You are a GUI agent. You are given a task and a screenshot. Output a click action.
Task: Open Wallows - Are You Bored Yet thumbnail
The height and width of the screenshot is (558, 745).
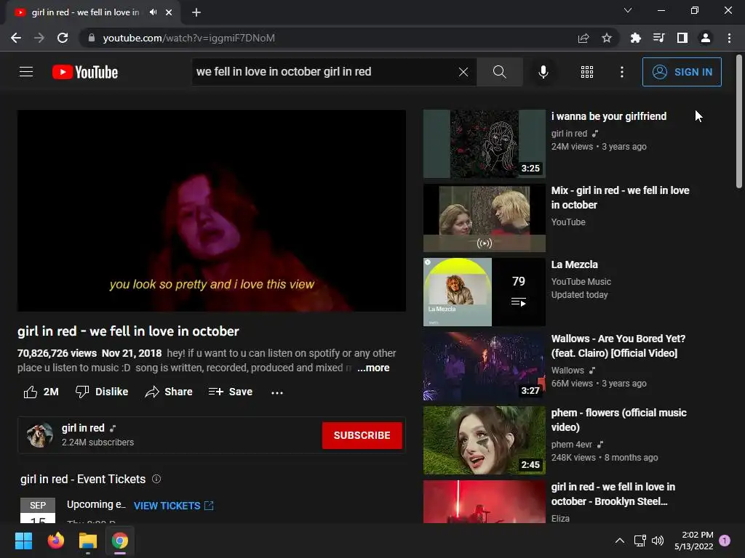coord(484,366)
